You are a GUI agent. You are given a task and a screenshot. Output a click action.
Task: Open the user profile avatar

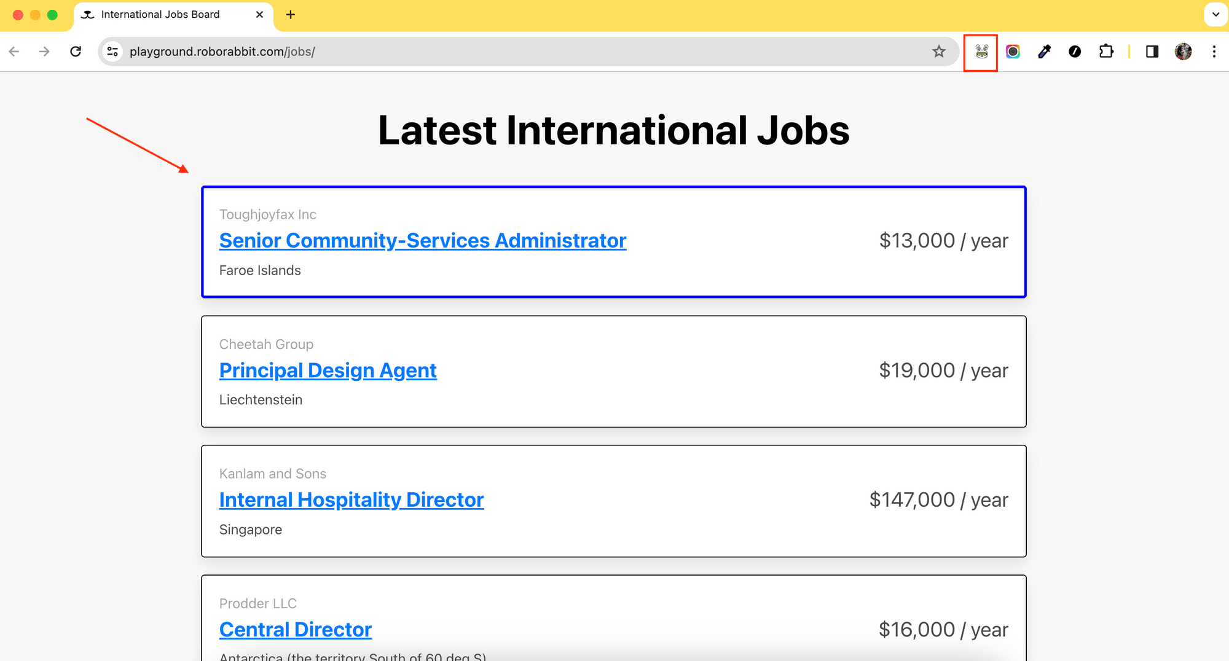coord(1183,52)
